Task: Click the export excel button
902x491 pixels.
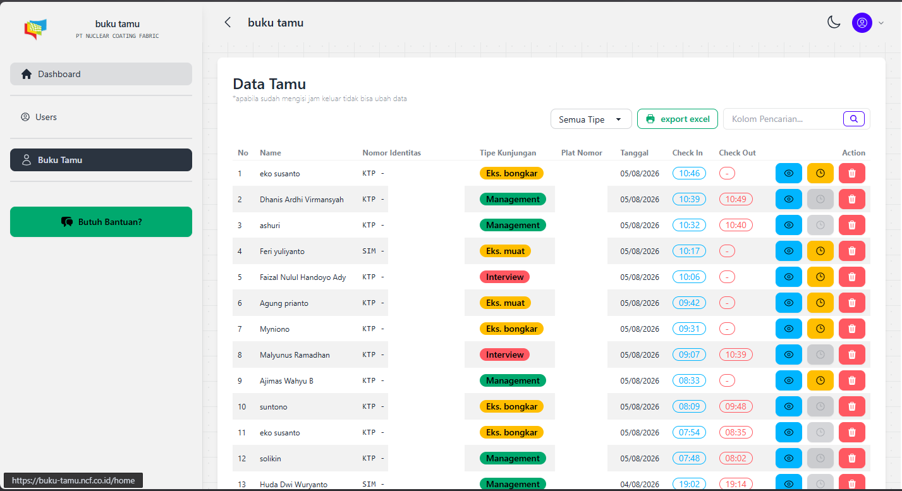Action: [x=678, y=119]
